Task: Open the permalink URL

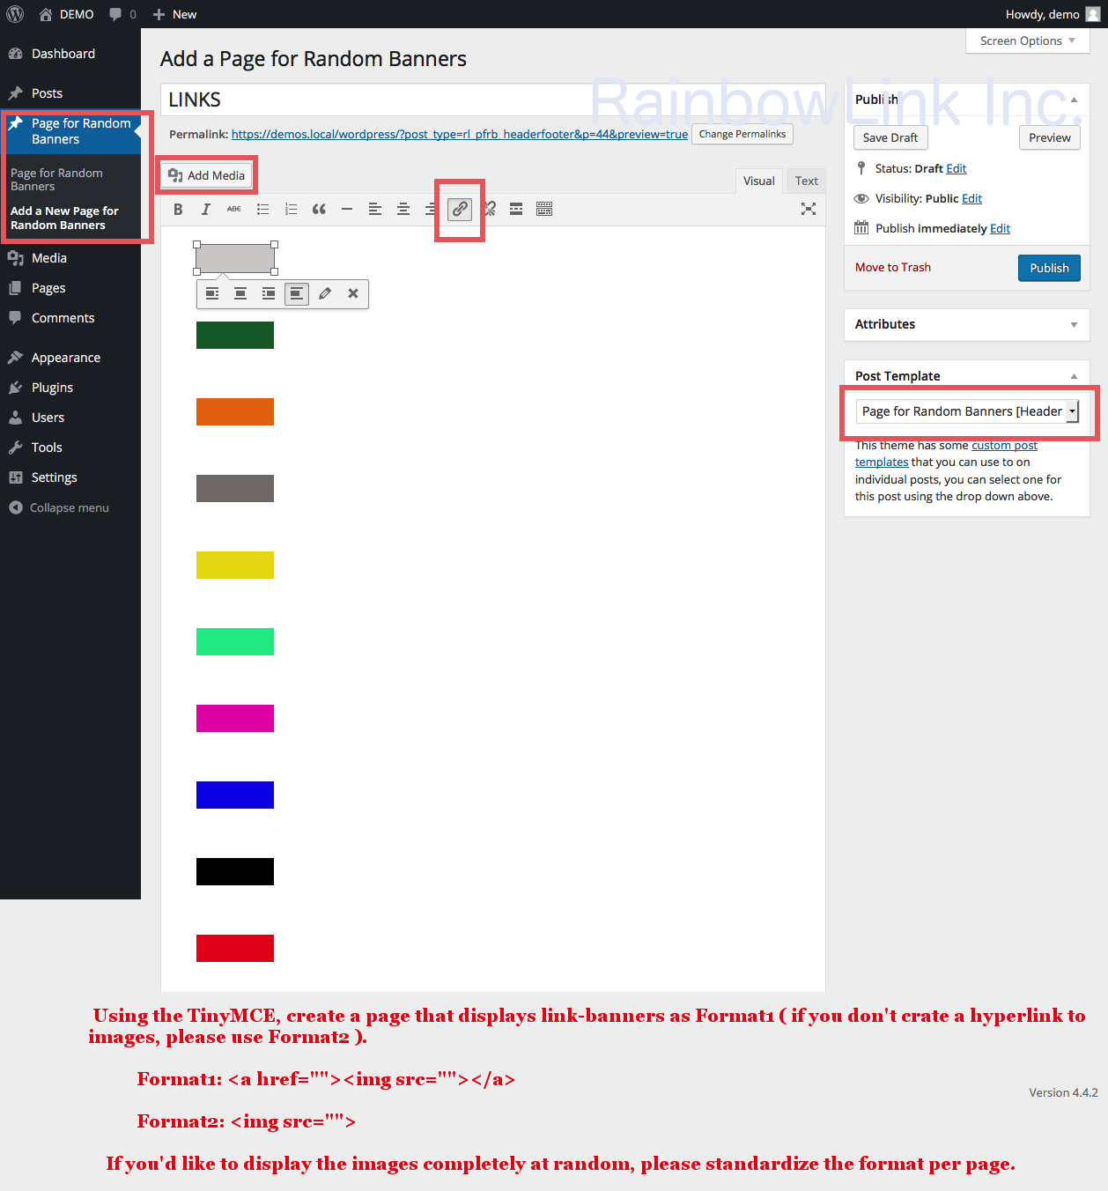Action: pyautogui.click(x=460, y=134)
